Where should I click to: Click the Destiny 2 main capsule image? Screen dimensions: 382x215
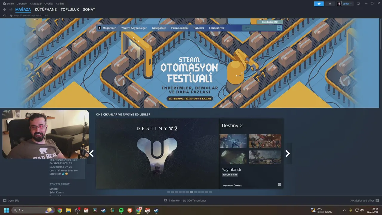(157, 153)
